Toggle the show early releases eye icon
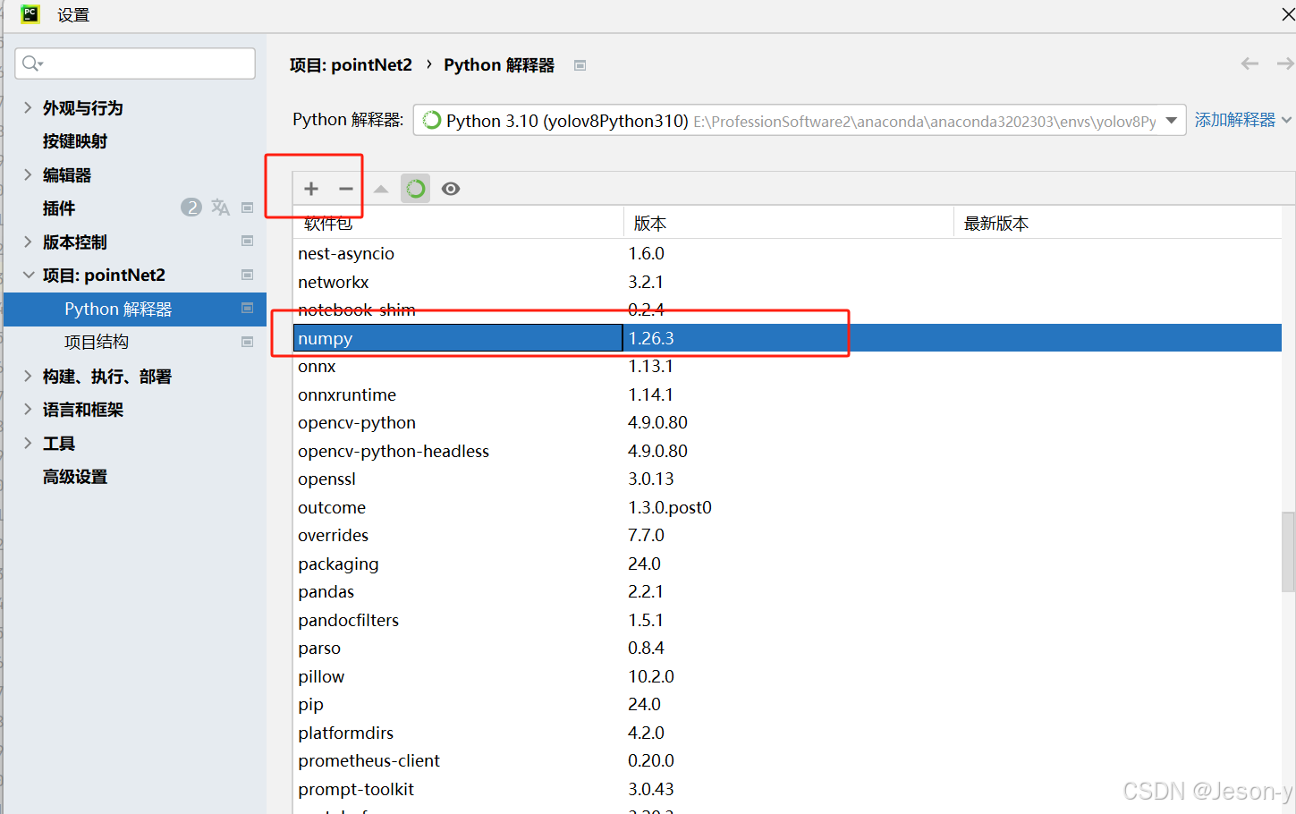This screenshot has width=1296, height=814. click(x=451, y=189)
